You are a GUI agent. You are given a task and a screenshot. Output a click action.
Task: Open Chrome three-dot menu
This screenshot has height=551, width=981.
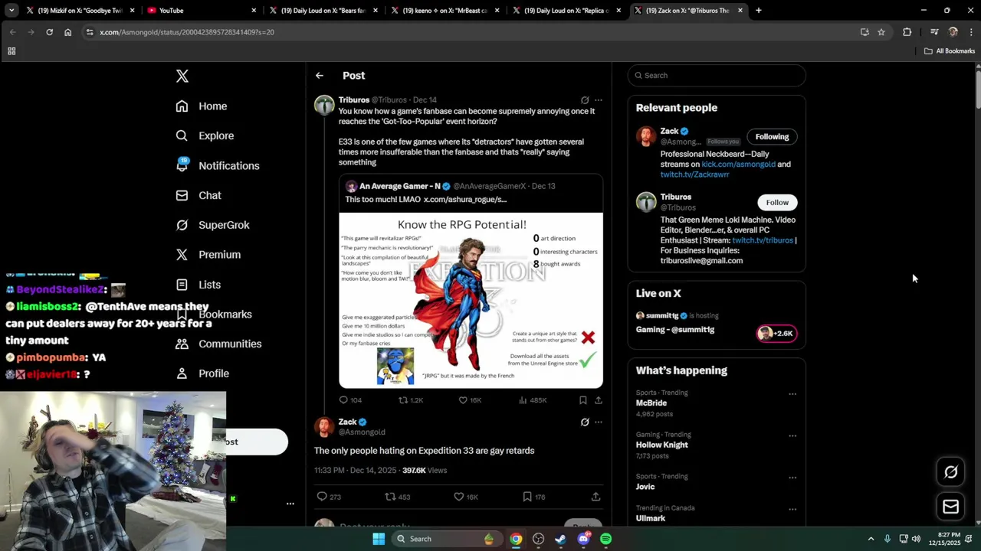pyautogui.click(x=971, y=32)
